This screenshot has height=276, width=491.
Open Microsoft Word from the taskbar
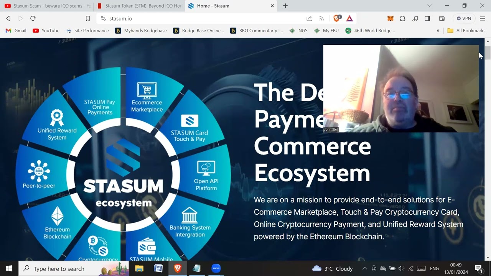point(158,268)
